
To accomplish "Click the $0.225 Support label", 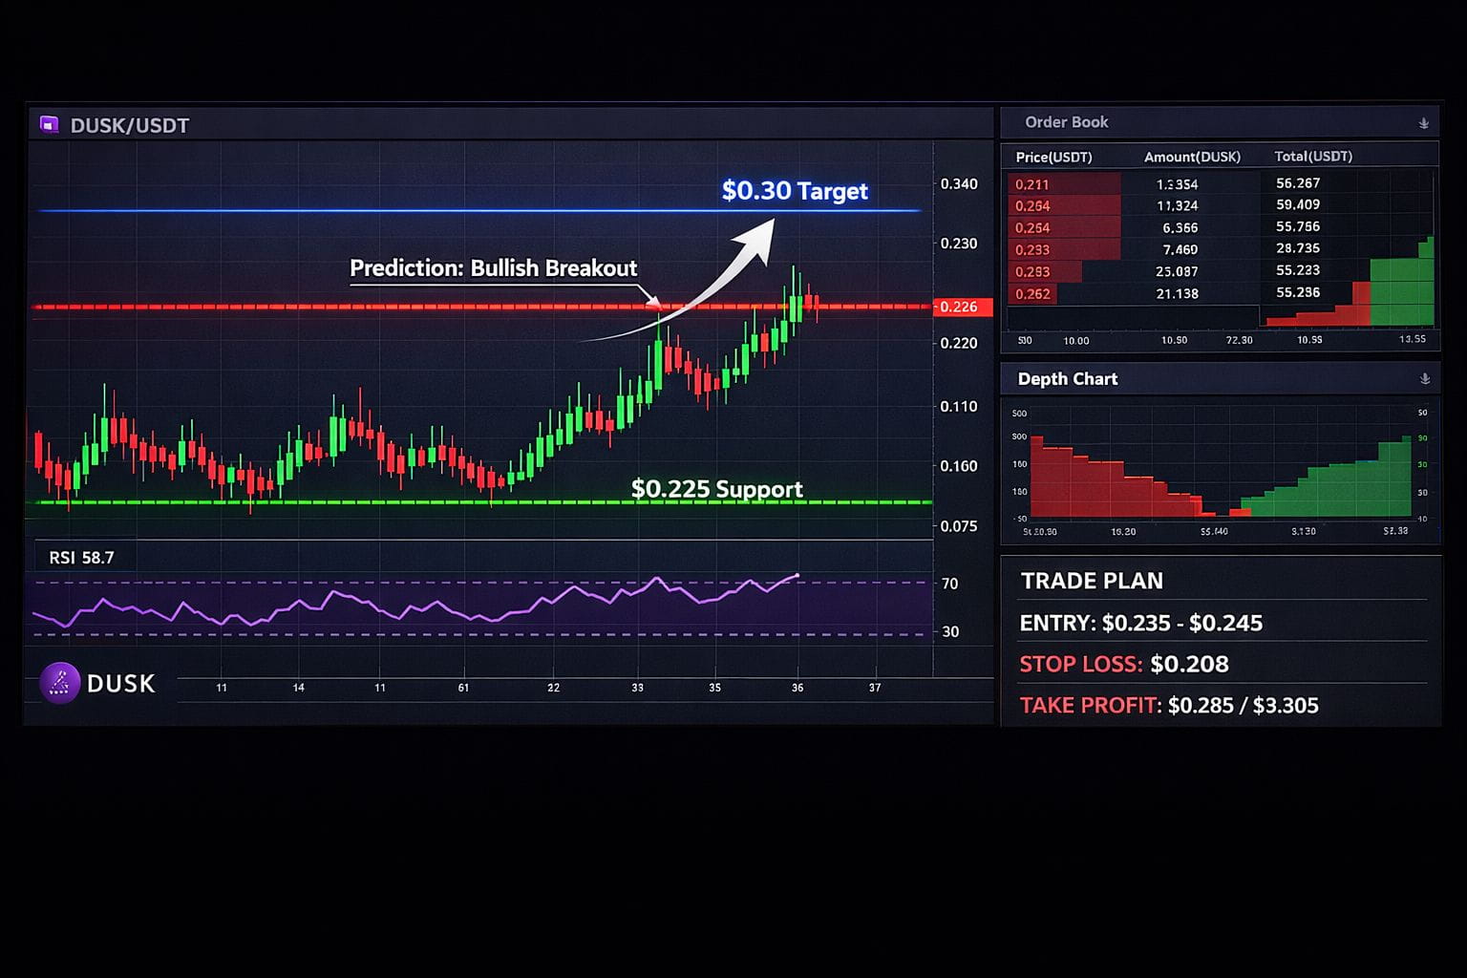I will click(716, 489).
